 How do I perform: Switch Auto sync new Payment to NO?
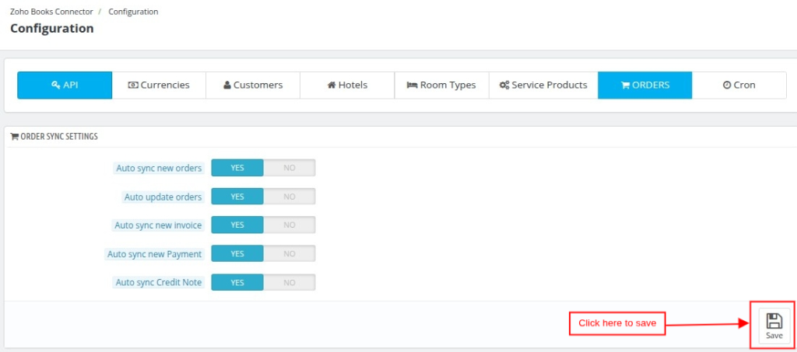pos(290,254)
